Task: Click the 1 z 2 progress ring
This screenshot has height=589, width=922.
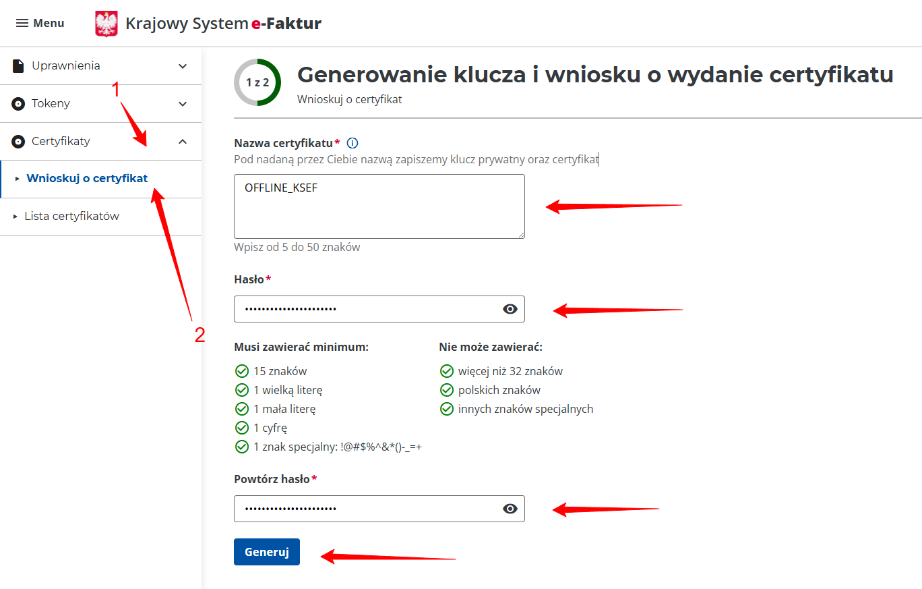Action: pyautogui.click(x=257, y=83)
